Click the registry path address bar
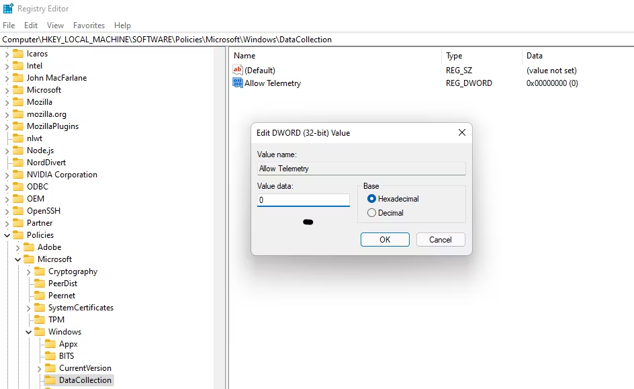The width and height of the screenshot is (634, 389). (317, 39)
